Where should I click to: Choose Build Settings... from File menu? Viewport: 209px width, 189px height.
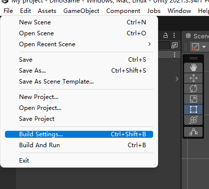(79, 134)
